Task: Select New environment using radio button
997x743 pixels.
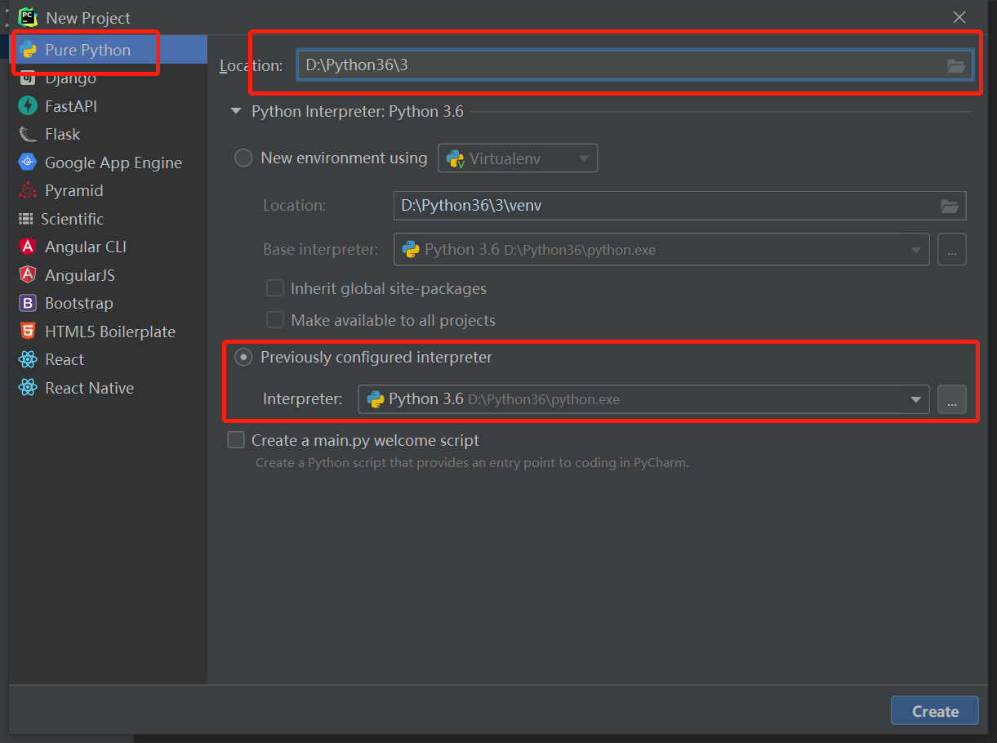Action: point(243,158)
